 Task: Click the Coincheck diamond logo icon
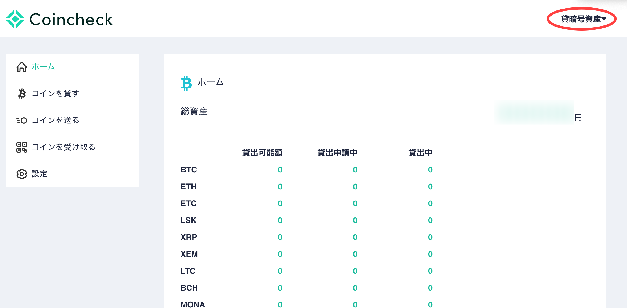15,19
